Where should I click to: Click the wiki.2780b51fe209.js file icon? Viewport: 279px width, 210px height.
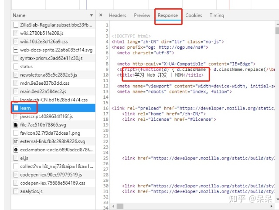point(16,33)
